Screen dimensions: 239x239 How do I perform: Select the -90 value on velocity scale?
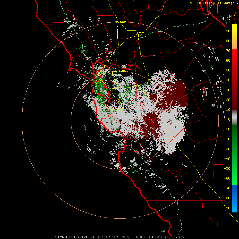pos(227,208)
